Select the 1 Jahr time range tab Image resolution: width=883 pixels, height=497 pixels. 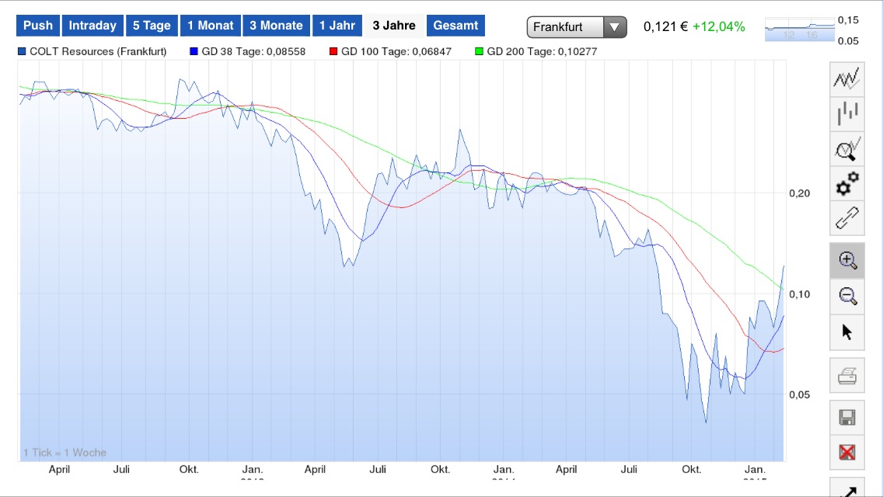(337, 26)
